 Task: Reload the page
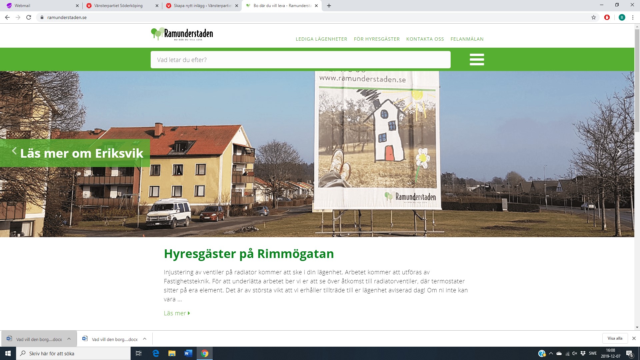(29, 17)
